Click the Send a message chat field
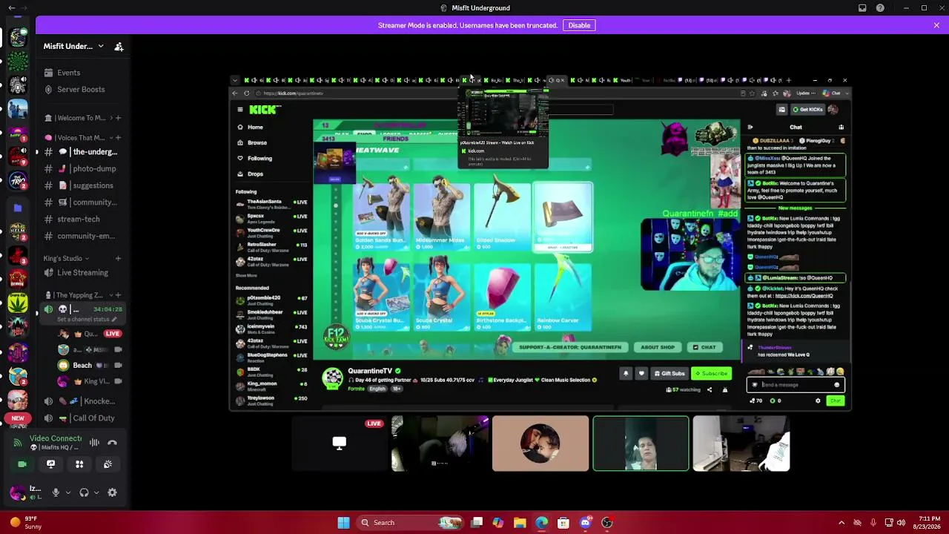 click(x=794, y=385)
